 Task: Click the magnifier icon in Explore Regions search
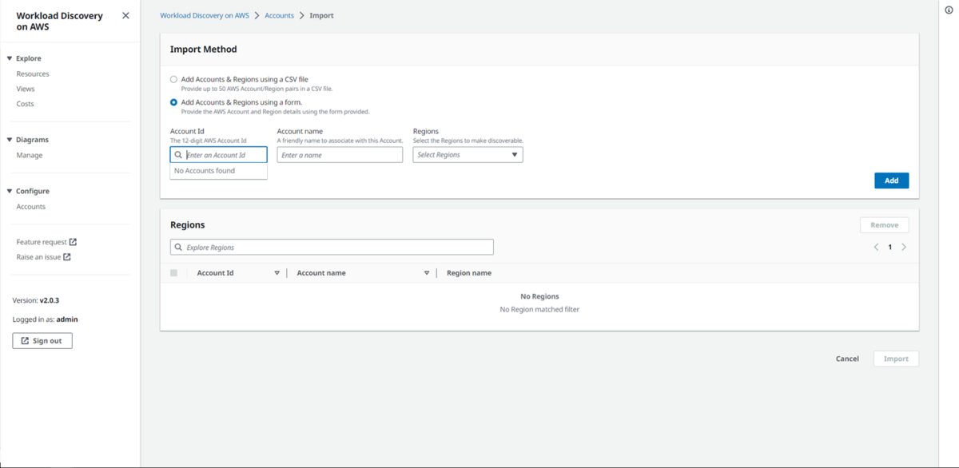[x=178, y=248]
